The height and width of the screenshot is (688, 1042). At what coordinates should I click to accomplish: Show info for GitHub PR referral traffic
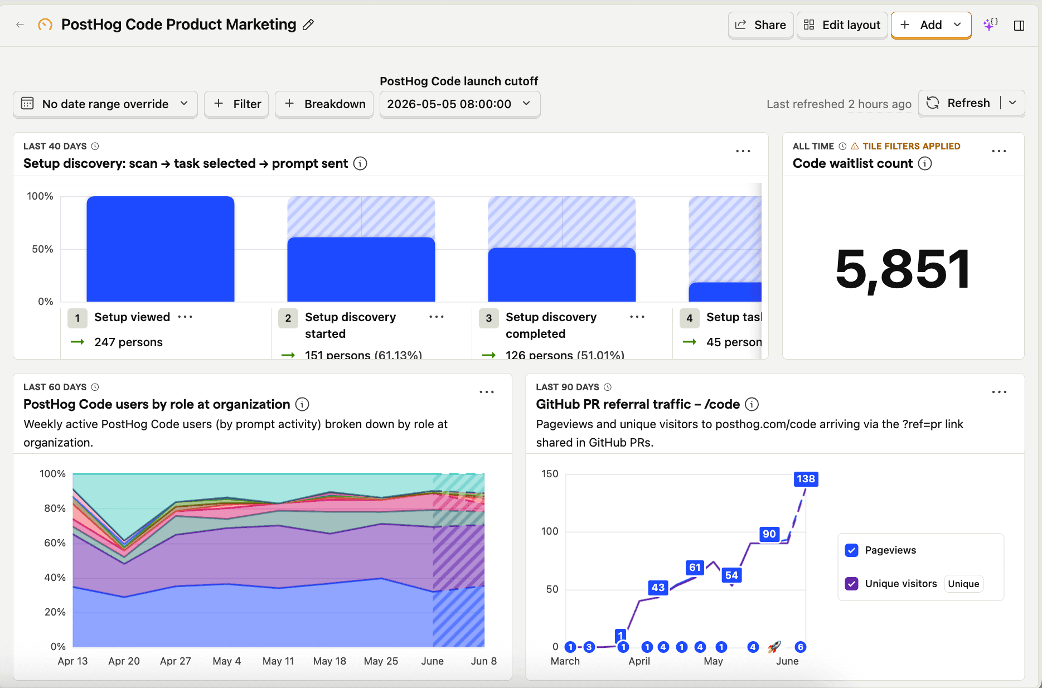(752, 404)
